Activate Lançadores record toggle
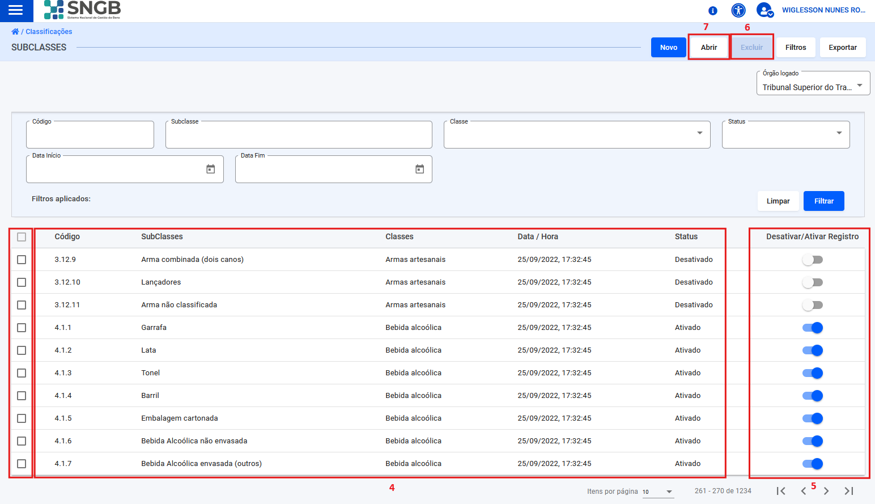Image resolution: width=875 pixels, height=504 pixels. 813,282
